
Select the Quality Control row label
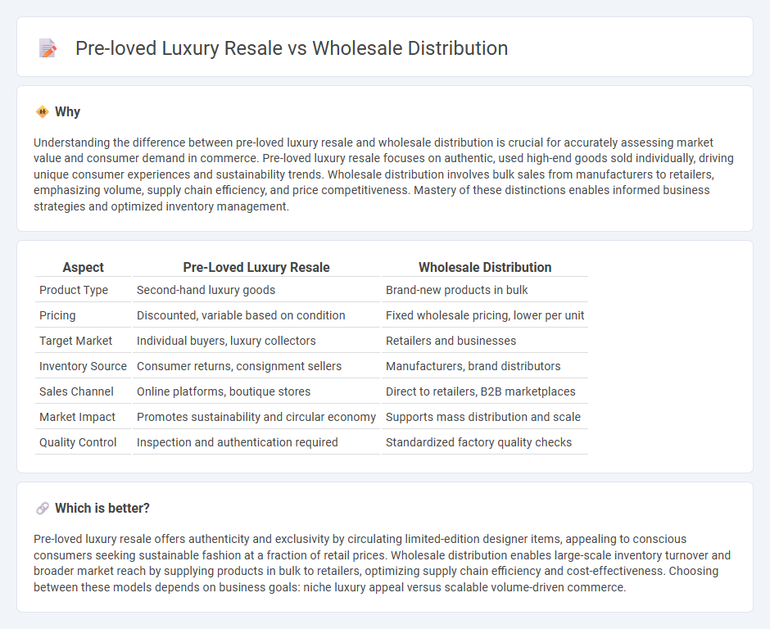pyautogui.click(x=78, y=442)
